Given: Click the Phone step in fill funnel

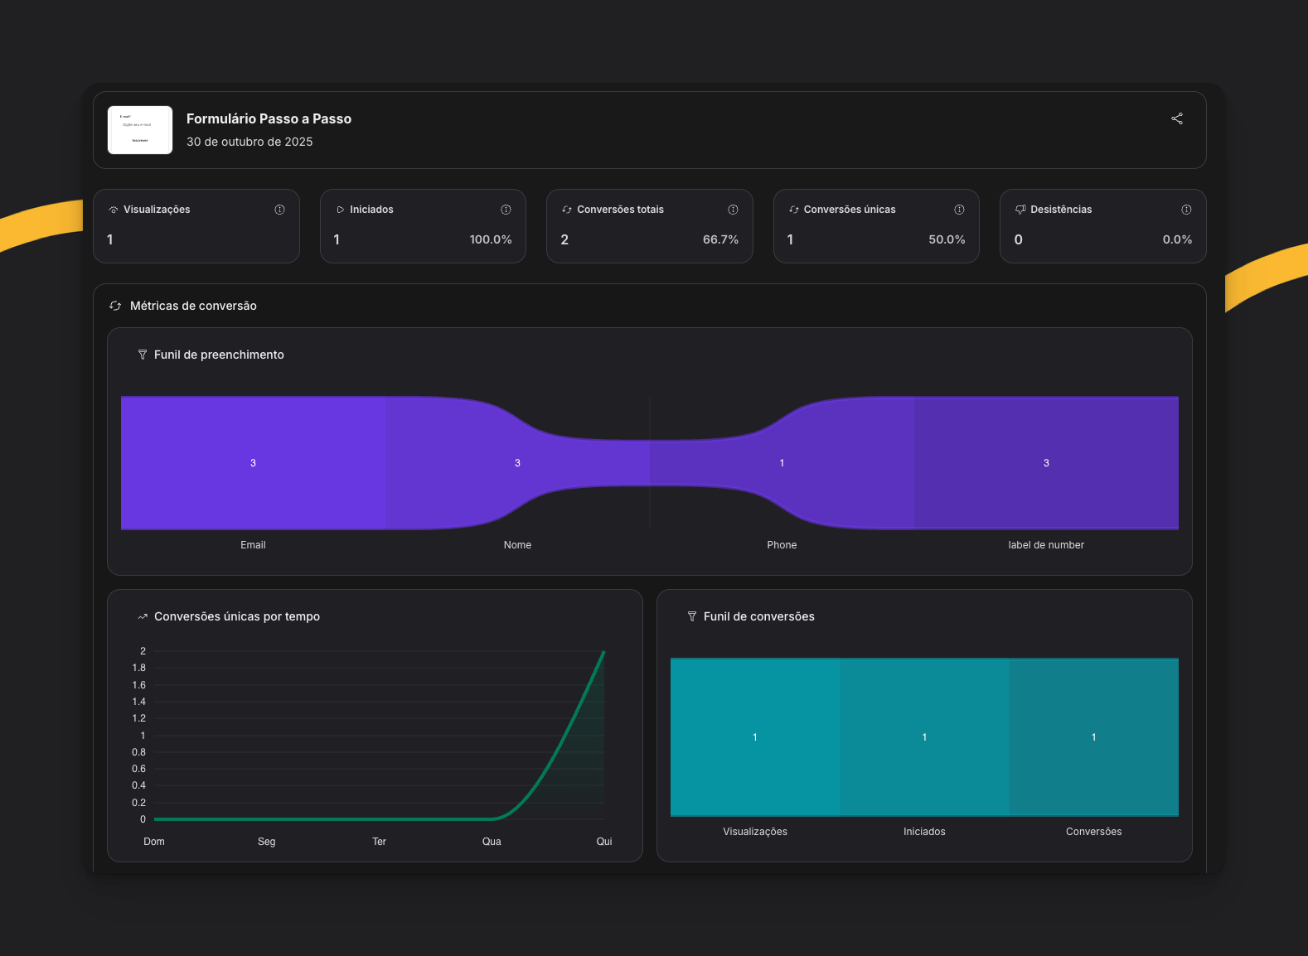Looking at the screenshot, I should pos(781,462).
